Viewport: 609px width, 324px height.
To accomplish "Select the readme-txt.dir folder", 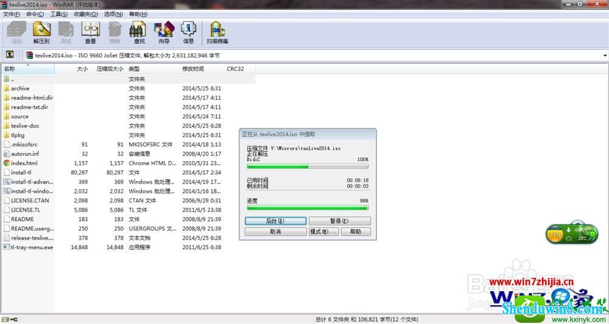I will tap(26, 107).
